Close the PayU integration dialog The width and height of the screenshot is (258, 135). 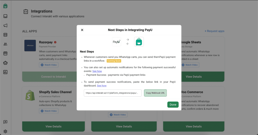click(82, 30)
